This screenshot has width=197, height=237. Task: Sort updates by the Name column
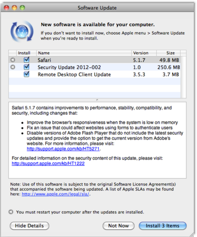(x=84, y=53)
